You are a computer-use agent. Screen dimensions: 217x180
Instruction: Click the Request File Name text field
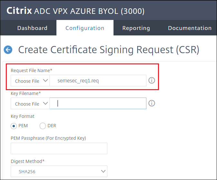coord(98,81)
